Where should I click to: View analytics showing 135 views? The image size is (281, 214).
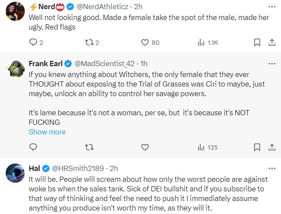coord(207,147)
